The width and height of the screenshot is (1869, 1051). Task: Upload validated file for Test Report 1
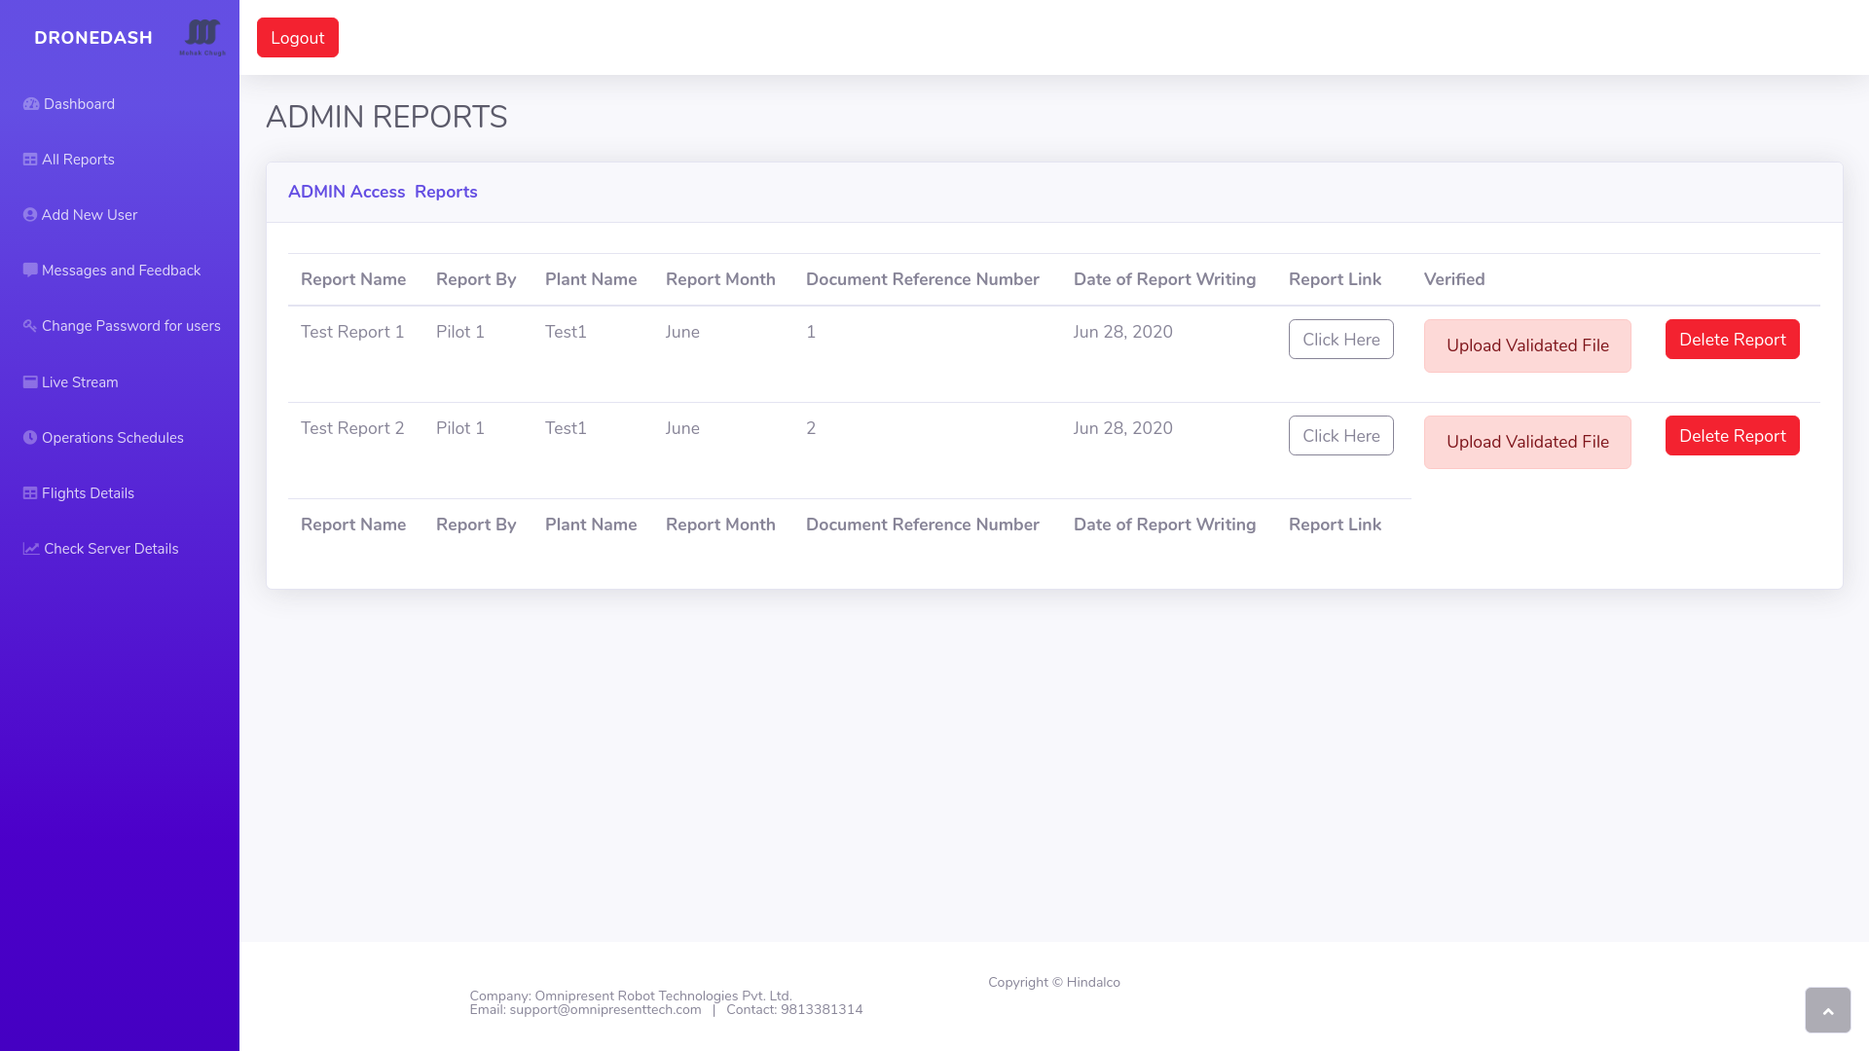pos(1526,345)
